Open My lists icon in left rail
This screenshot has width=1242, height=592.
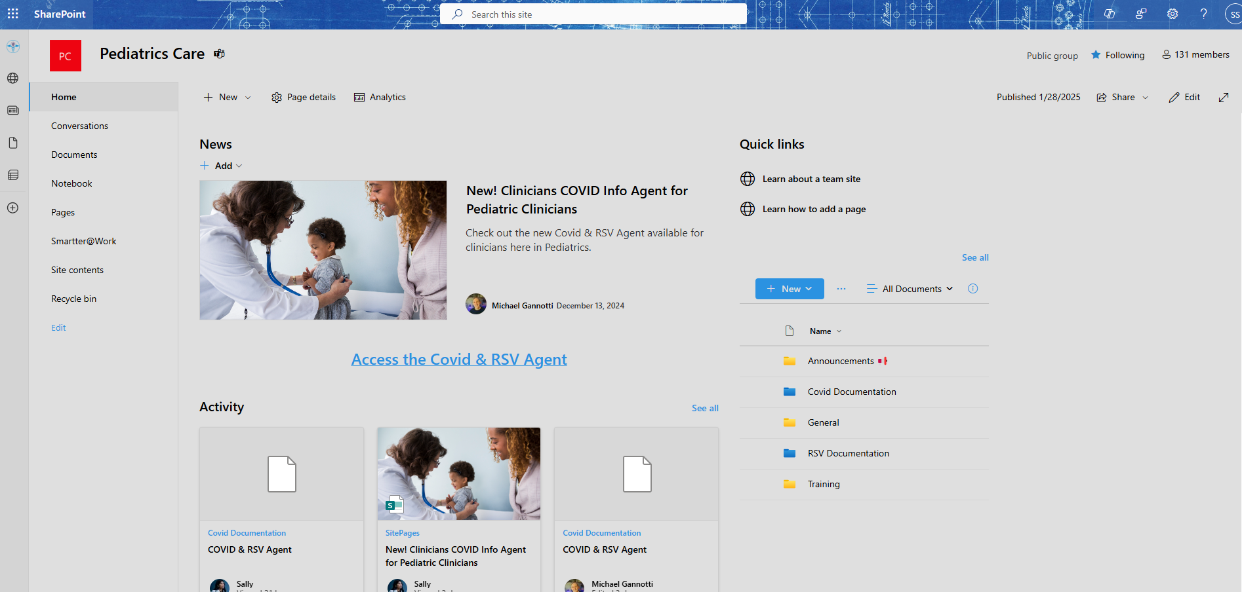coord(12,175)
